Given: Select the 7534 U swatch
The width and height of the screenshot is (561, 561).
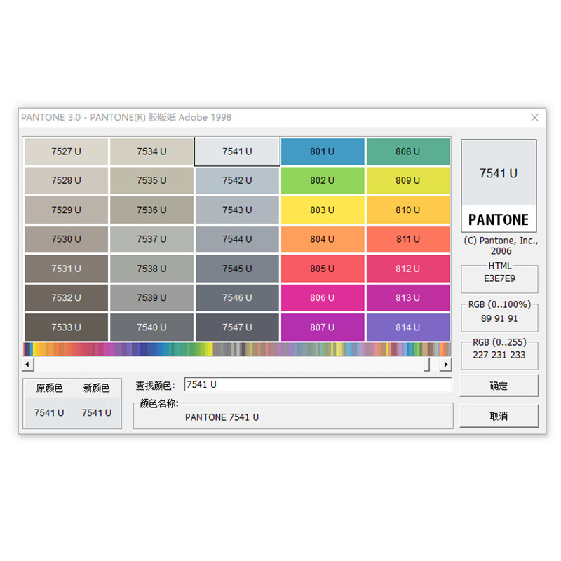Looking at the screenshot, I should [151, 151].
